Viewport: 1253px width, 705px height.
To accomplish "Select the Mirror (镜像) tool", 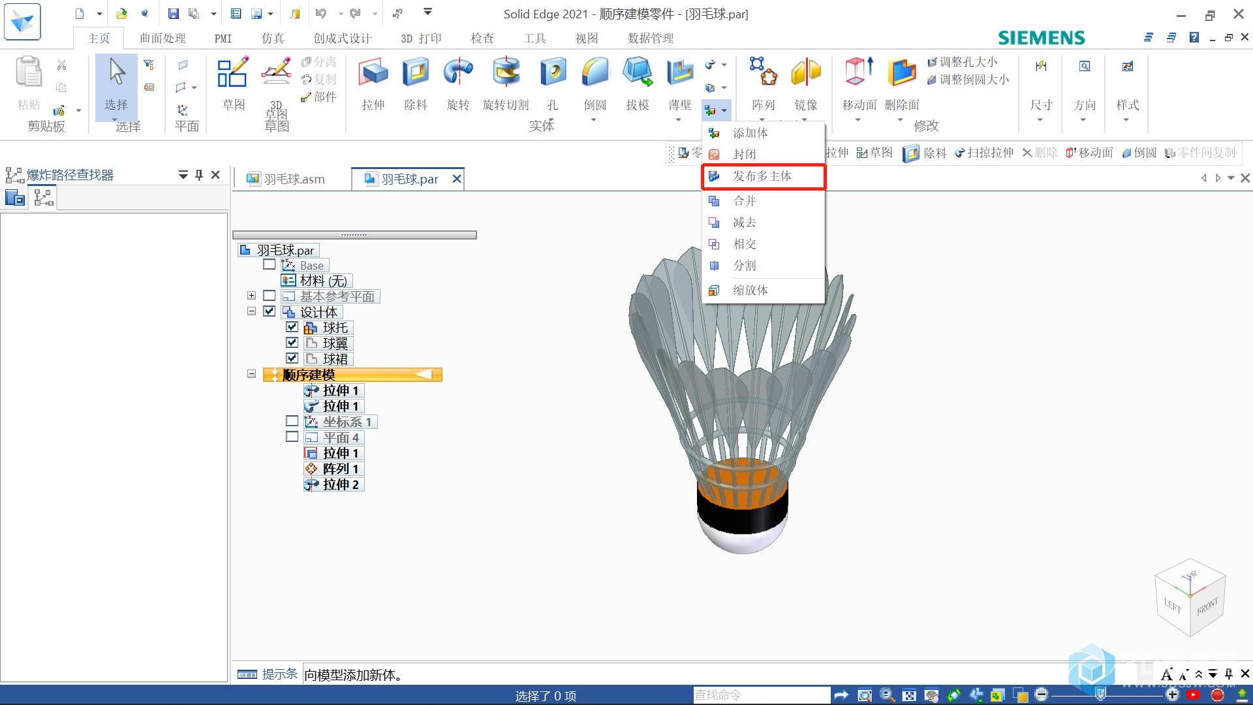I will (806, 72).
